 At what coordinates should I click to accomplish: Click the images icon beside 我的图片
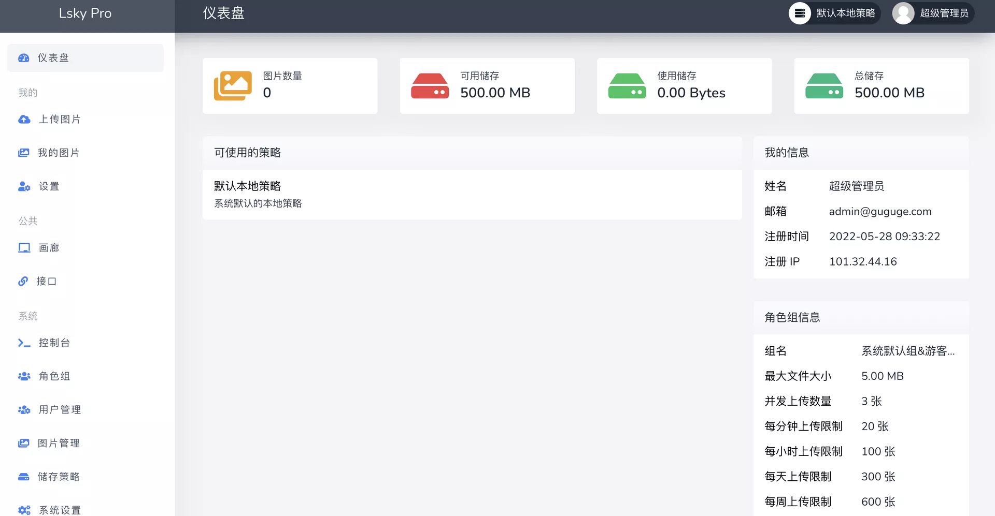24,153
